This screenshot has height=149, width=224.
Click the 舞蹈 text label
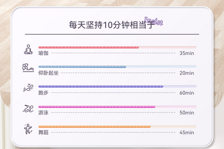tap(43, 132)
